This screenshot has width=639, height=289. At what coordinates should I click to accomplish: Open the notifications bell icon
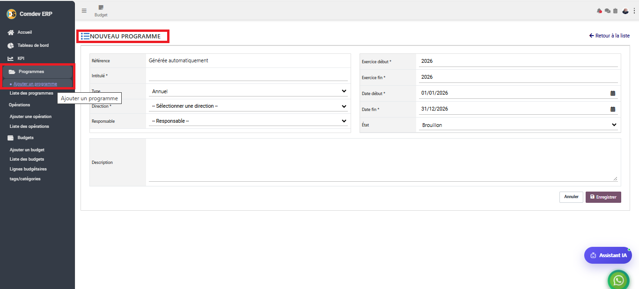coord(599,11)
